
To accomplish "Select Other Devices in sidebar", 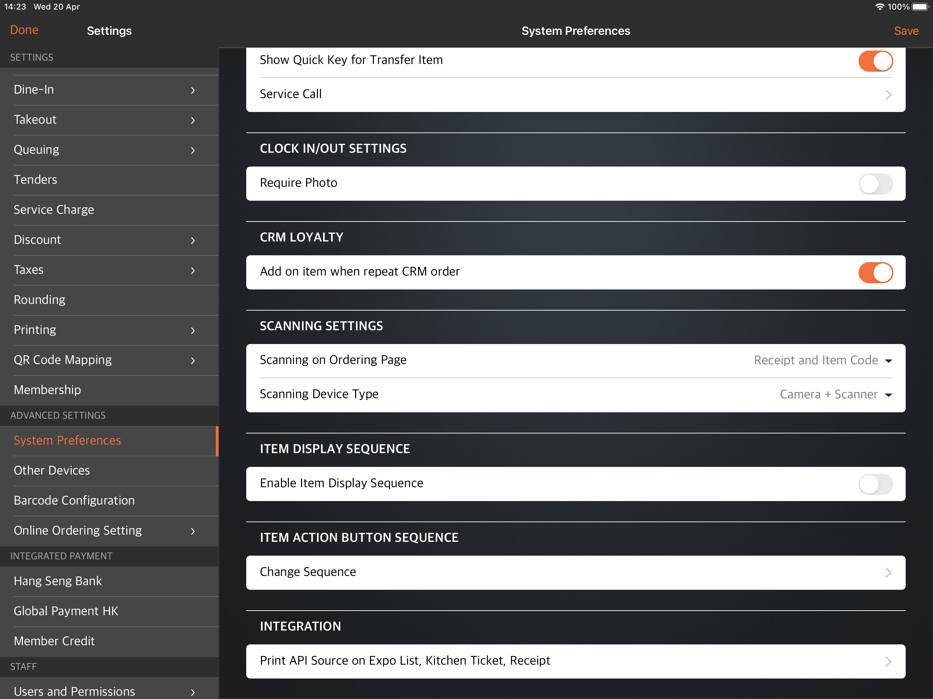I will click(x=109, y=471).
